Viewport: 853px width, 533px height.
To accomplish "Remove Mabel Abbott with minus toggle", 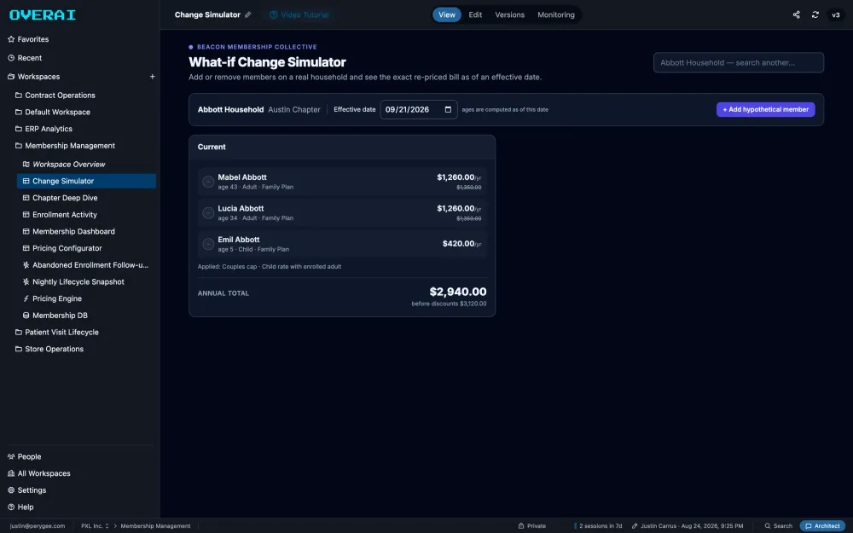I will [x=208, y=182].
